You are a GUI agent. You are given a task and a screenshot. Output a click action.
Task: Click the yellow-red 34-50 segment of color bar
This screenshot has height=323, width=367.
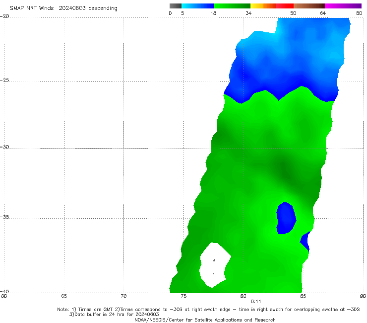(x=272, y=6)
